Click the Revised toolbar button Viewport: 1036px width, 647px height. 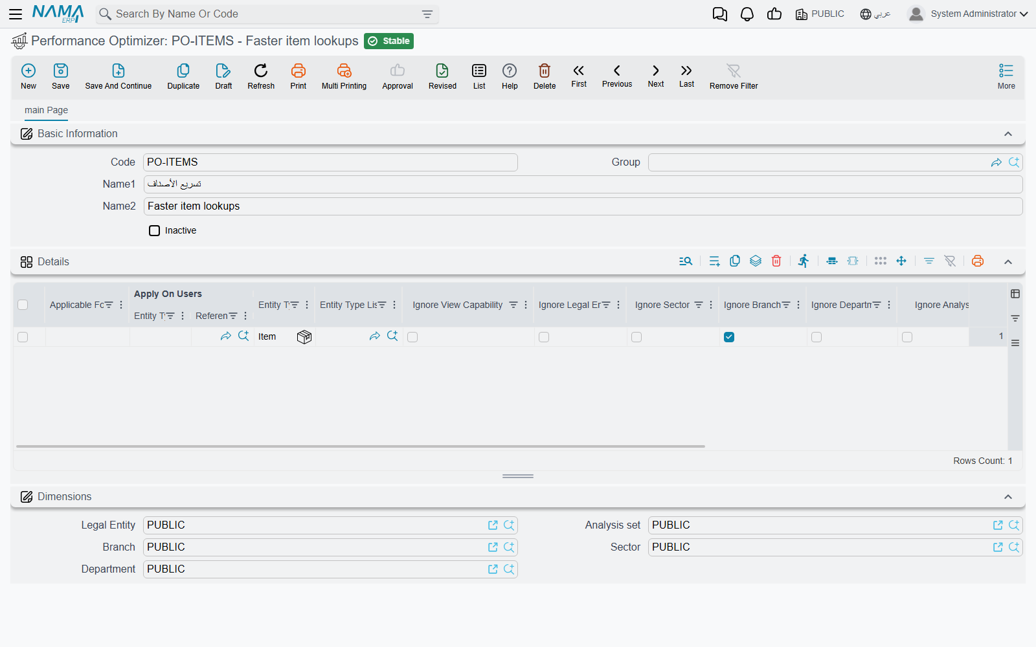[x=442, y=76]
